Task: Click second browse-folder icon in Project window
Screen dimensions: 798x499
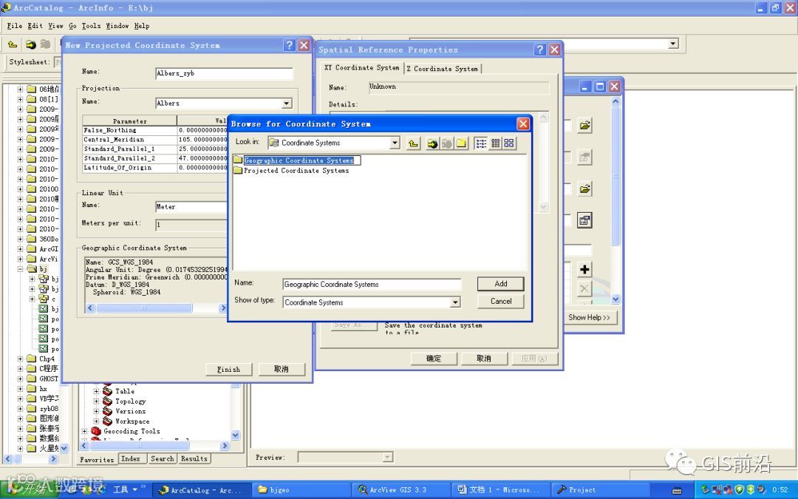Action: 584,189
